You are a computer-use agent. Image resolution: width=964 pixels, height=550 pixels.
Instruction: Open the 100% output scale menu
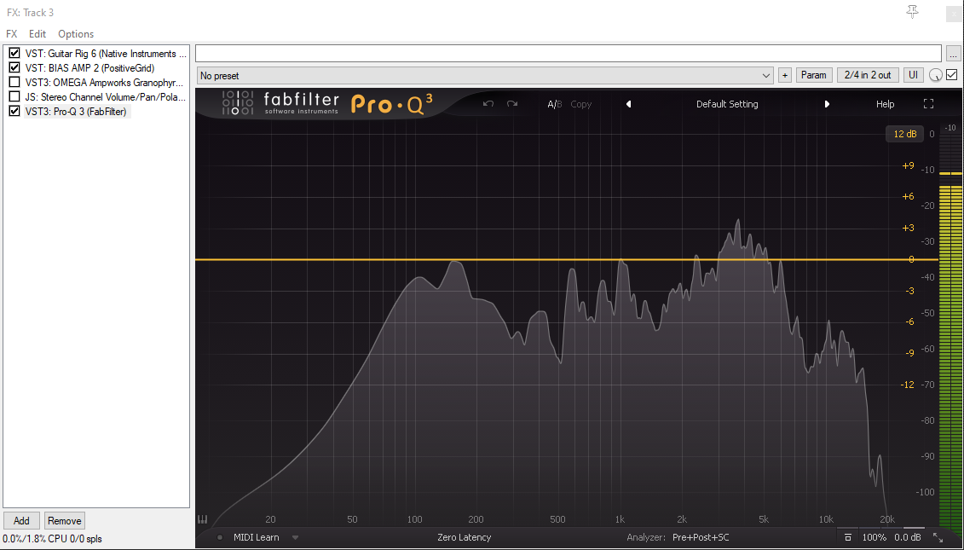pyautogui.click(x=875, y=537)
